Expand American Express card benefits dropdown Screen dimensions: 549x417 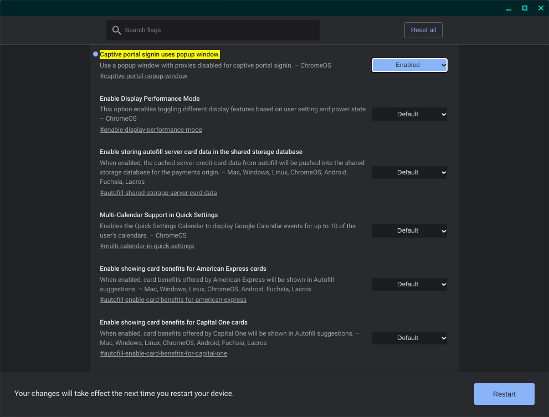pos(409,284)
